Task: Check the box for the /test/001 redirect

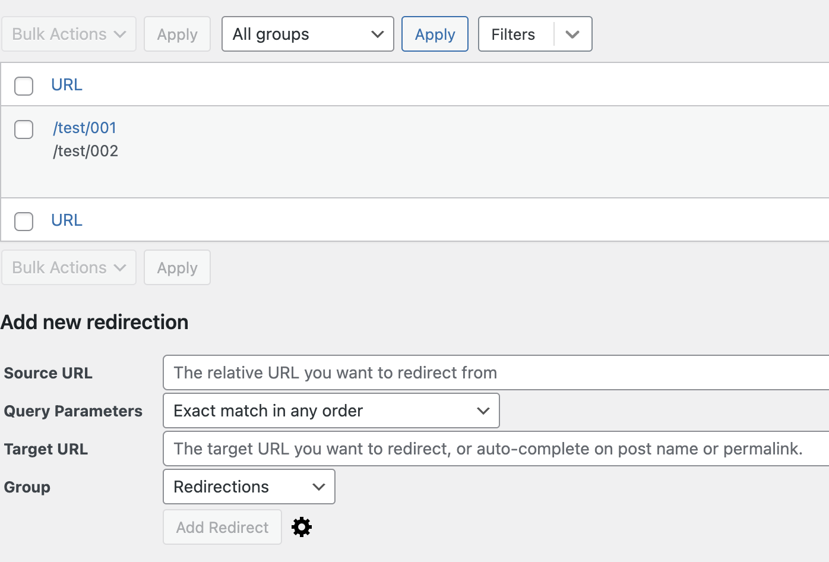Action: (24, 129)
